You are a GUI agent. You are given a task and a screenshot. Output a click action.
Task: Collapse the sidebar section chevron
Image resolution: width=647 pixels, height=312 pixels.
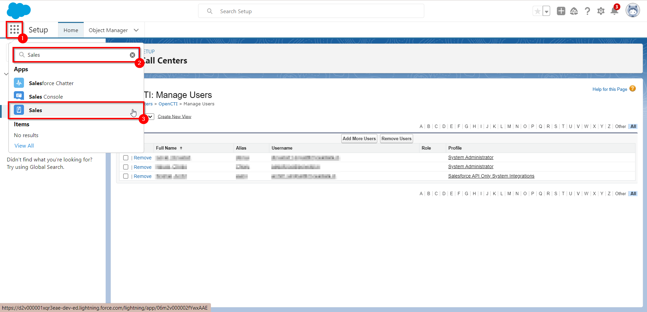6,74
